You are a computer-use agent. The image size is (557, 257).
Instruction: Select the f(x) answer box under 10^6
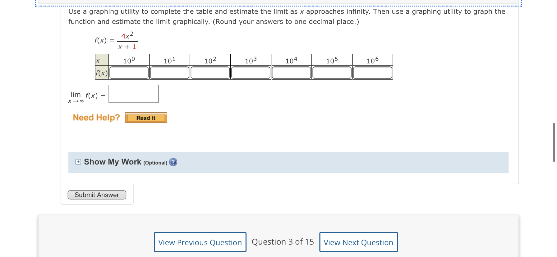pos(372,72)
